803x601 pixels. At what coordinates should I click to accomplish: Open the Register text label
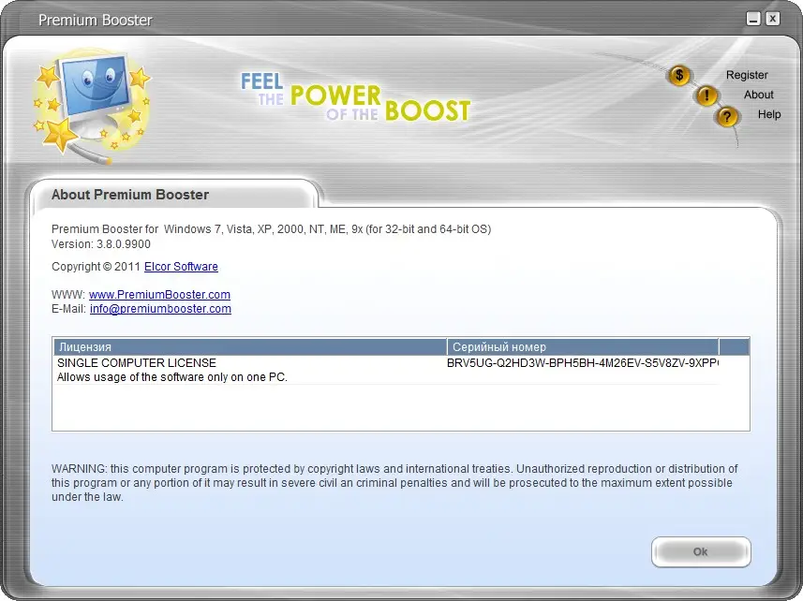pos(747,75)
